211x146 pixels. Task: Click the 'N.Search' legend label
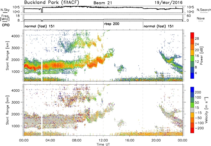click(x=204, y=10)
